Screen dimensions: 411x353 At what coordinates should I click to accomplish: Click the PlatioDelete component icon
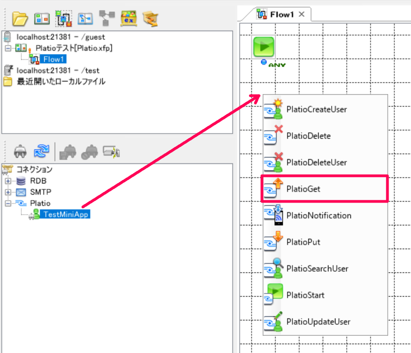click(273, 135)
